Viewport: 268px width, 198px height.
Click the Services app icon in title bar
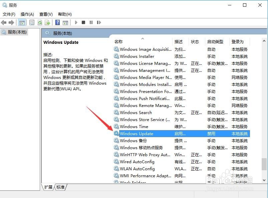(x=5, y=5)
